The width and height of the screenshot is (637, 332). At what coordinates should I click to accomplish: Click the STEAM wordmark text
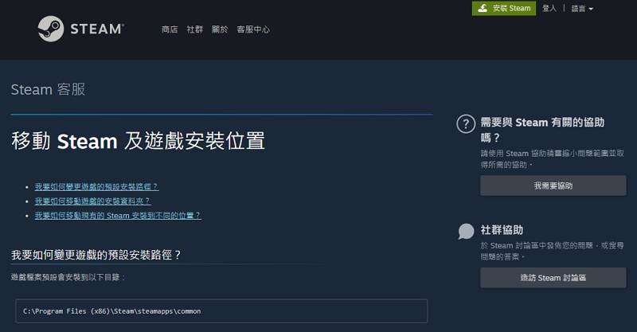point(97,29)
